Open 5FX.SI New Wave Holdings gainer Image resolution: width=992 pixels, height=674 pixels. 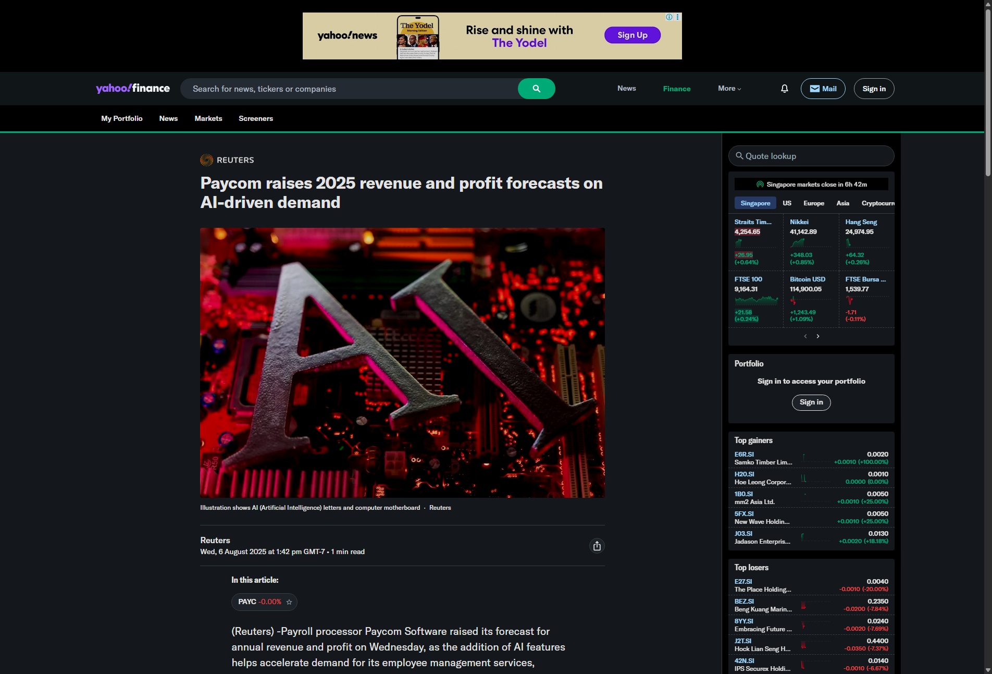pos(811,518)
